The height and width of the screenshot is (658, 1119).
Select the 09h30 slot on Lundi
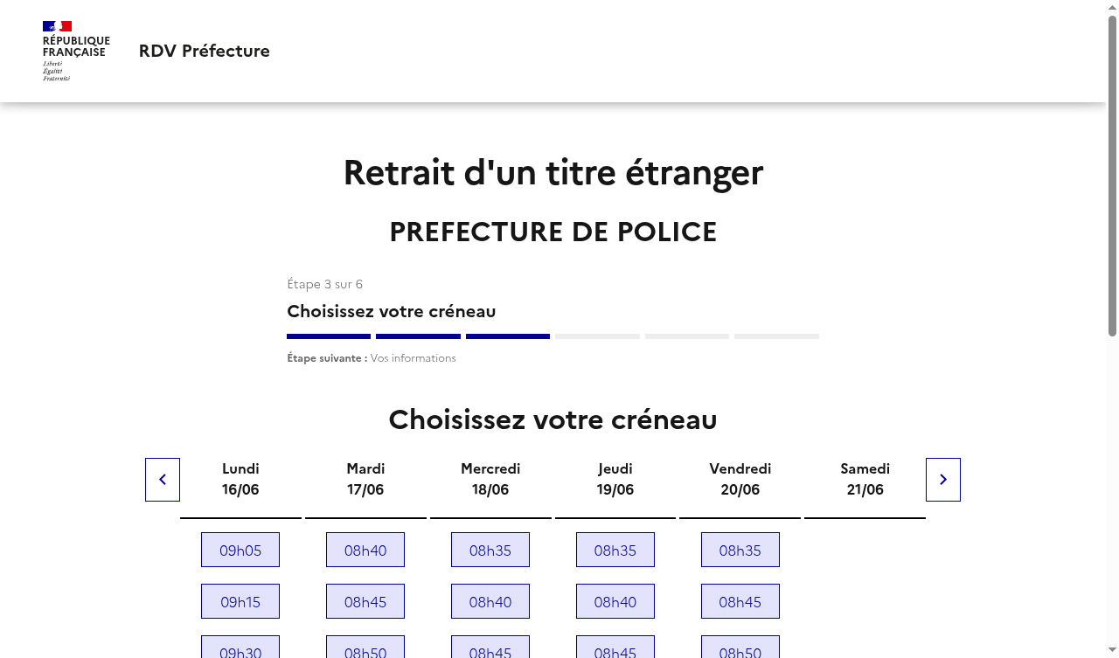(x=240, y=647)
